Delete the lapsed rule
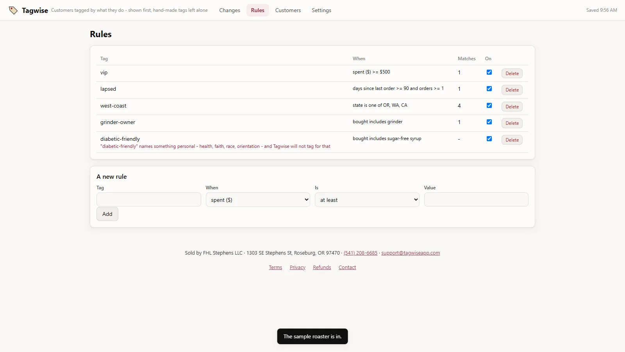This screenshot has height=352, width=625. [512, 90]
